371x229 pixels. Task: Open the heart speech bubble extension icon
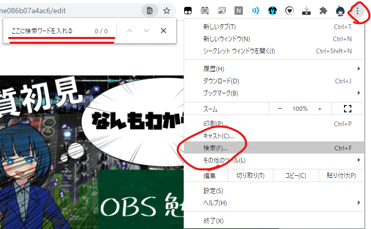tap(289, 11)
